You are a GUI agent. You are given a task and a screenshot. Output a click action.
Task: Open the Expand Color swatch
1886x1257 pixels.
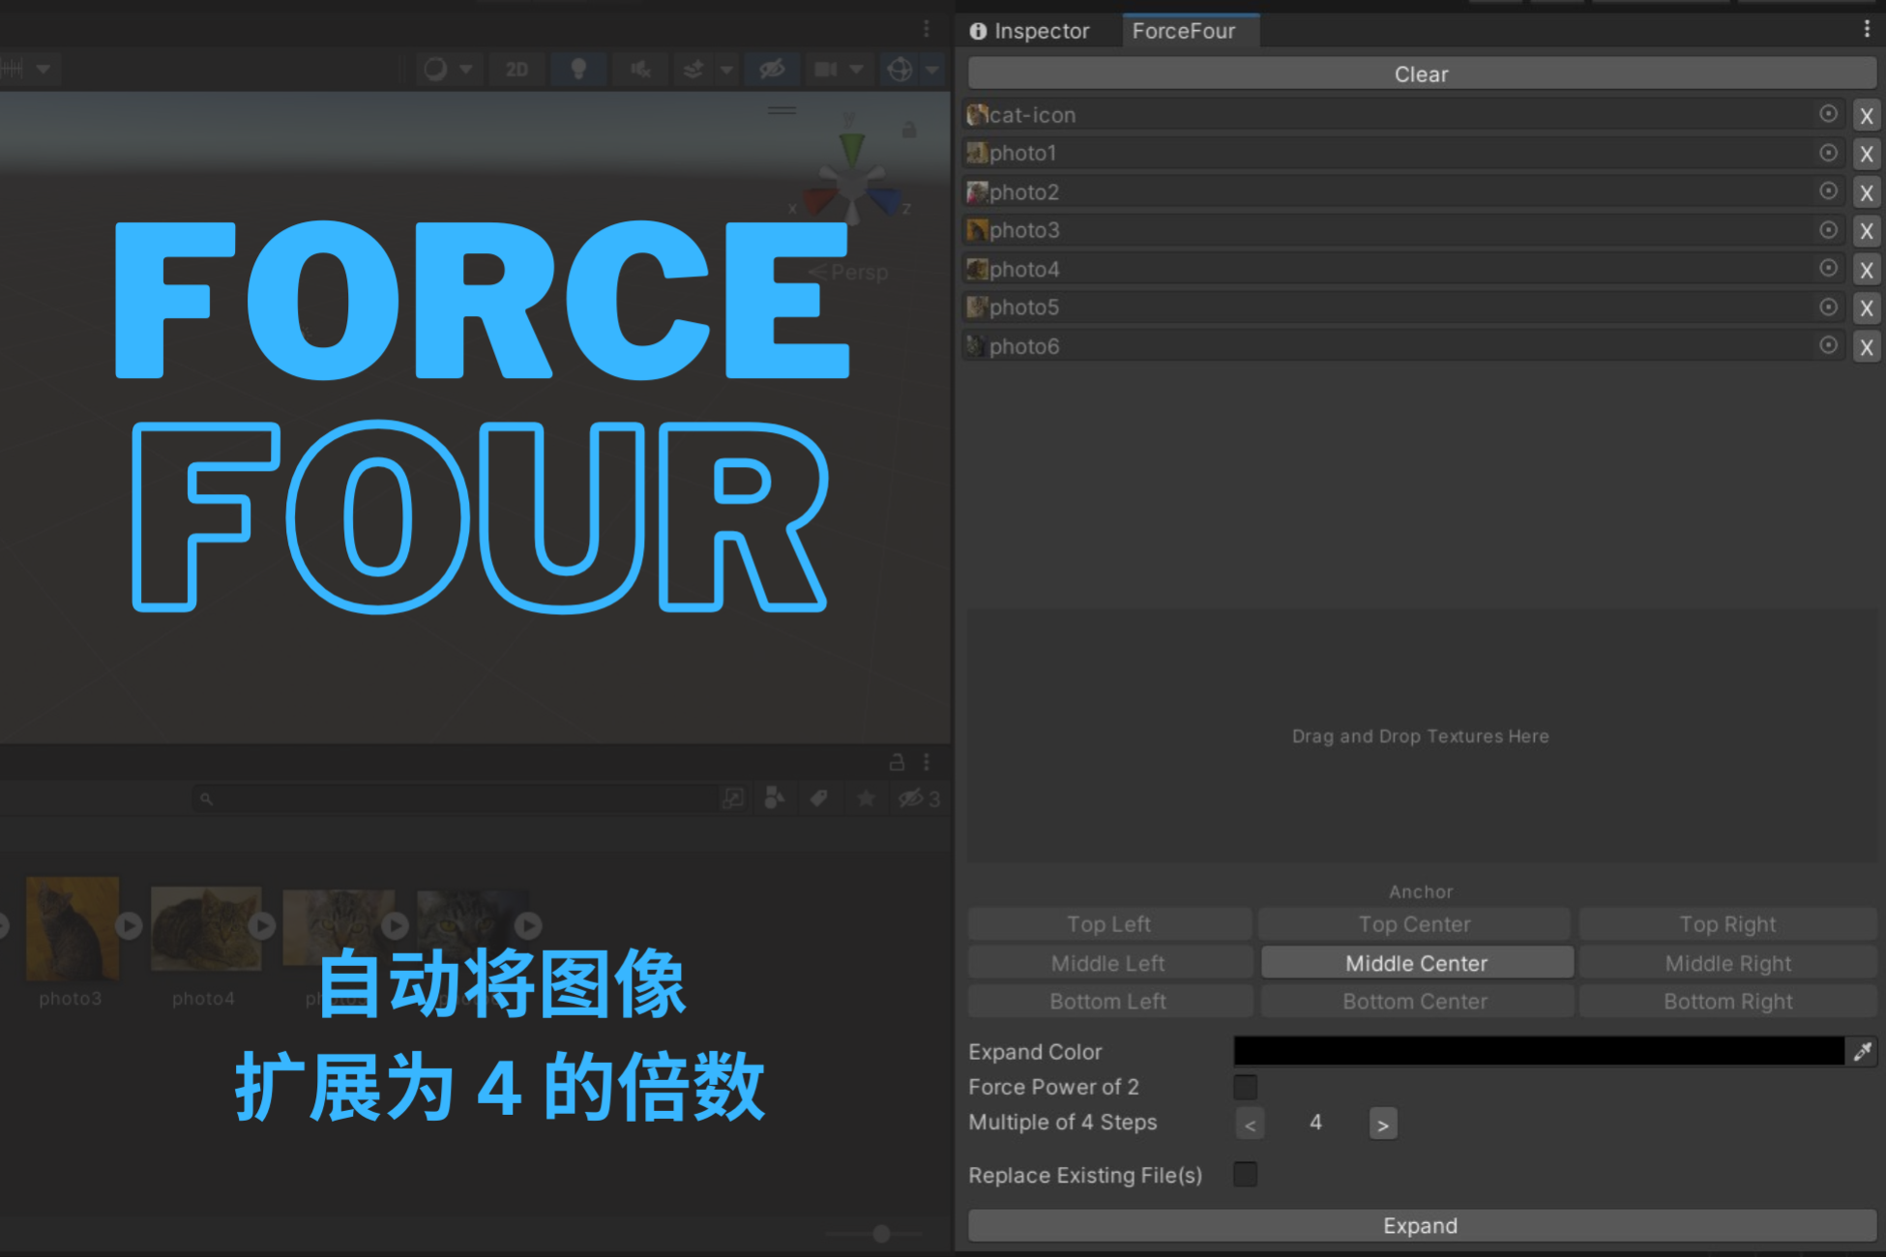pos(1539,1051)
